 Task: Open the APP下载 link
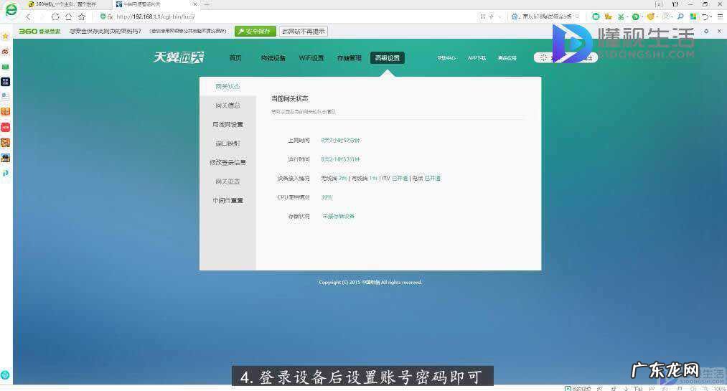476,58
